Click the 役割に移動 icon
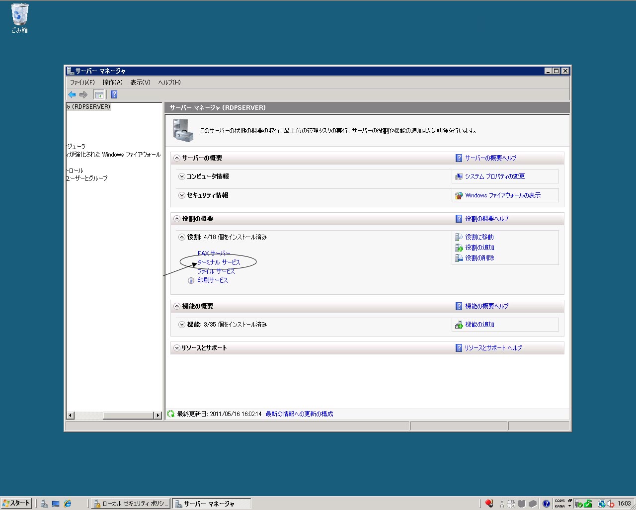636x510 pixels. point(459,237)
